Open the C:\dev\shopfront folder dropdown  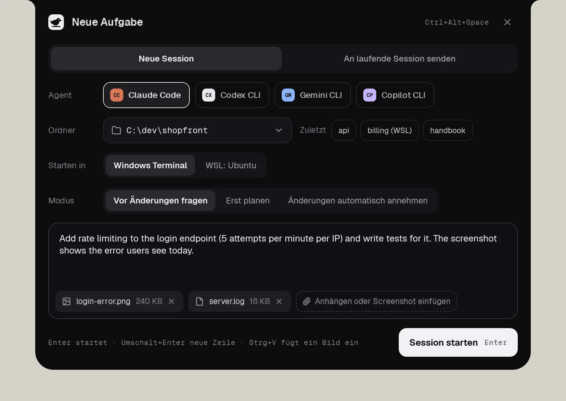(x=198, y=130)
